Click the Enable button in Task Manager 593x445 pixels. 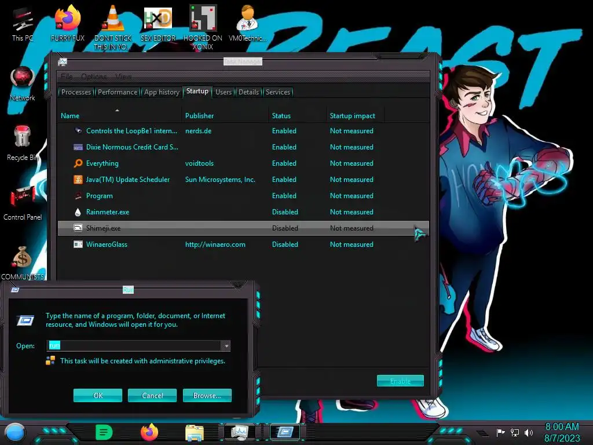pyautogui.click(x=400, y=381)
